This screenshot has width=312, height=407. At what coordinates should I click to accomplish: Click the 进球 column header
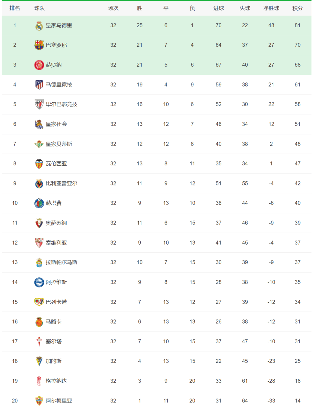218,8
